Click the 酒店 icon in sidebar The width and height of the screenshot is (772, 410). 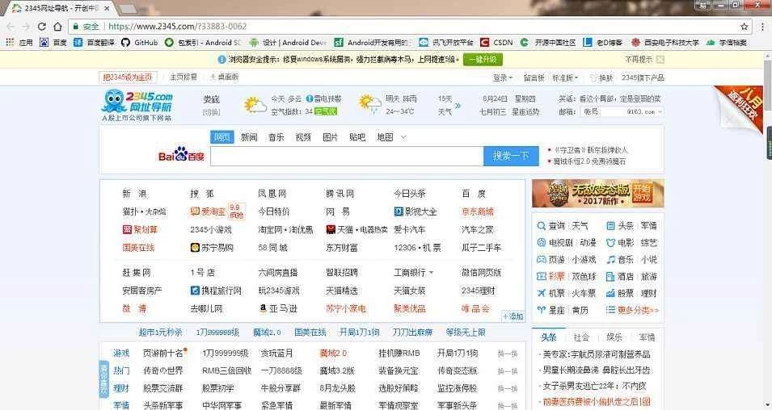coord(610,277)
